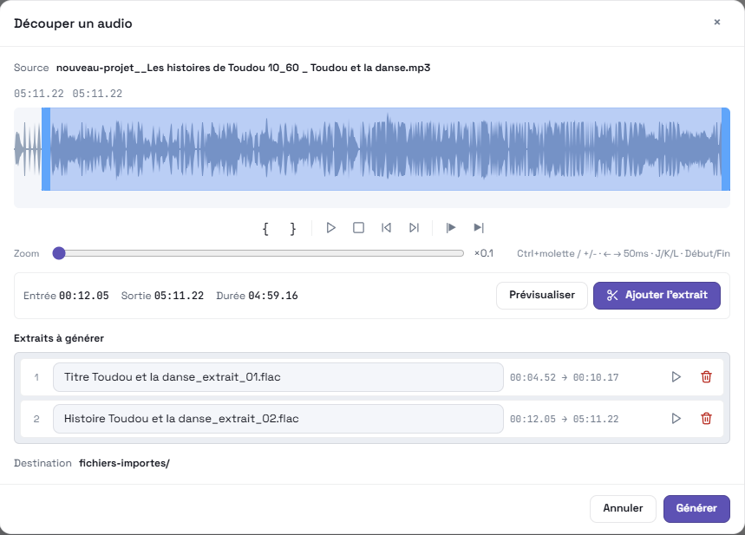Click the middle of the Zoom slider track
Screen dimensions: 745x535
(x=258, y=253)
